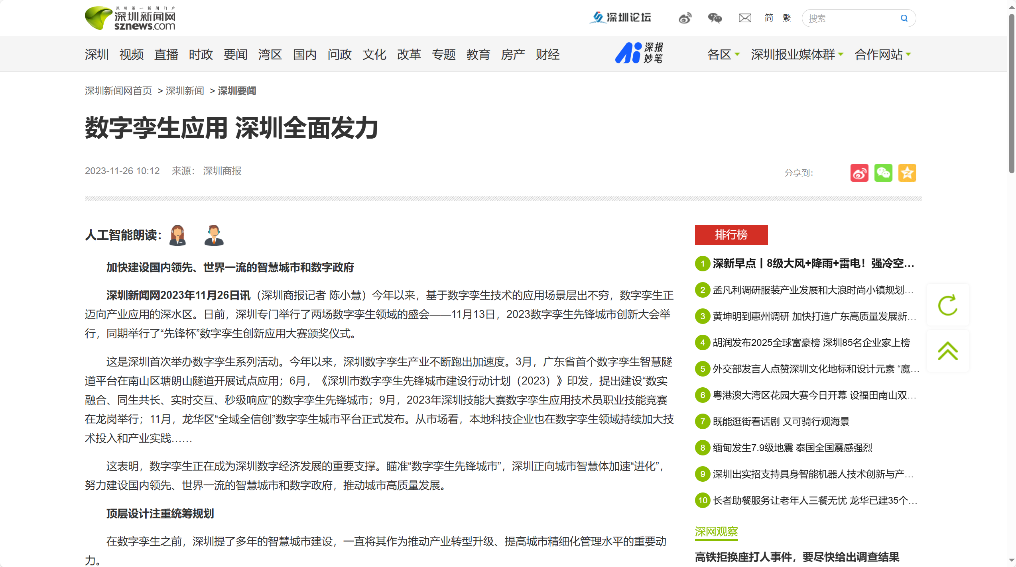
Task: Open the sznews.com logo homepage
Action: point(130,18)
